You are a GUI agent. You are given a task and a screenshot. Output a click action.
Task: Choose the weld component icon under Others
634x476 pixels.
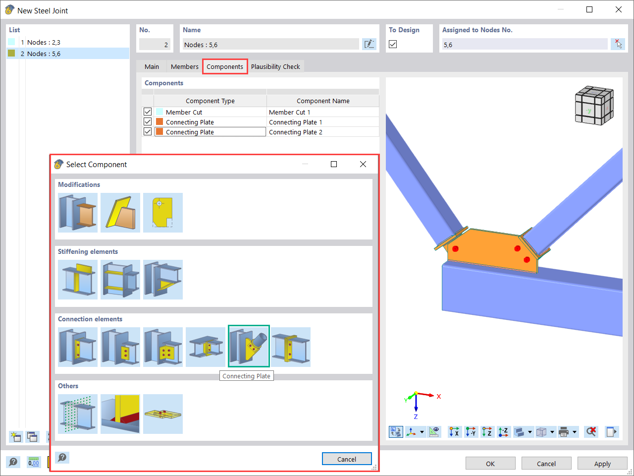(x=120, y=414)
